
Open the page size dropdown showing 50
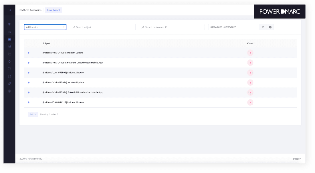(33, 114)
